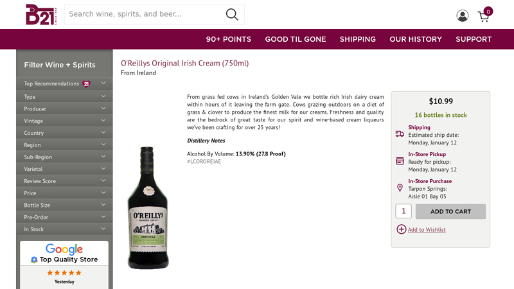Expand the Review Score filter
The height and width of the screenshot is (289, 514).
(64, 181)
